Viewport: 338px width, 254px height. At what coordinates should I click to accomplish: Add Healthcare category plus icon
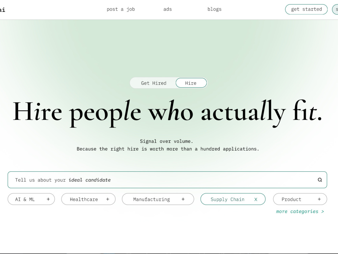107,199
